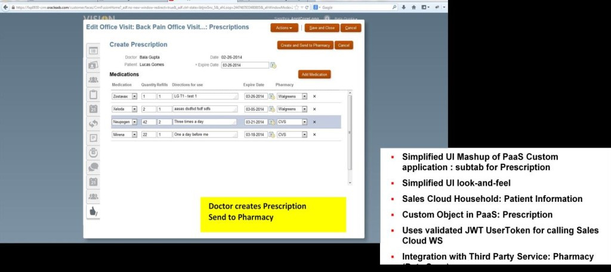Screen dimensions: 611x272
Task: Click directions field reading LG T1 - test 1
Action: point(205,96)
